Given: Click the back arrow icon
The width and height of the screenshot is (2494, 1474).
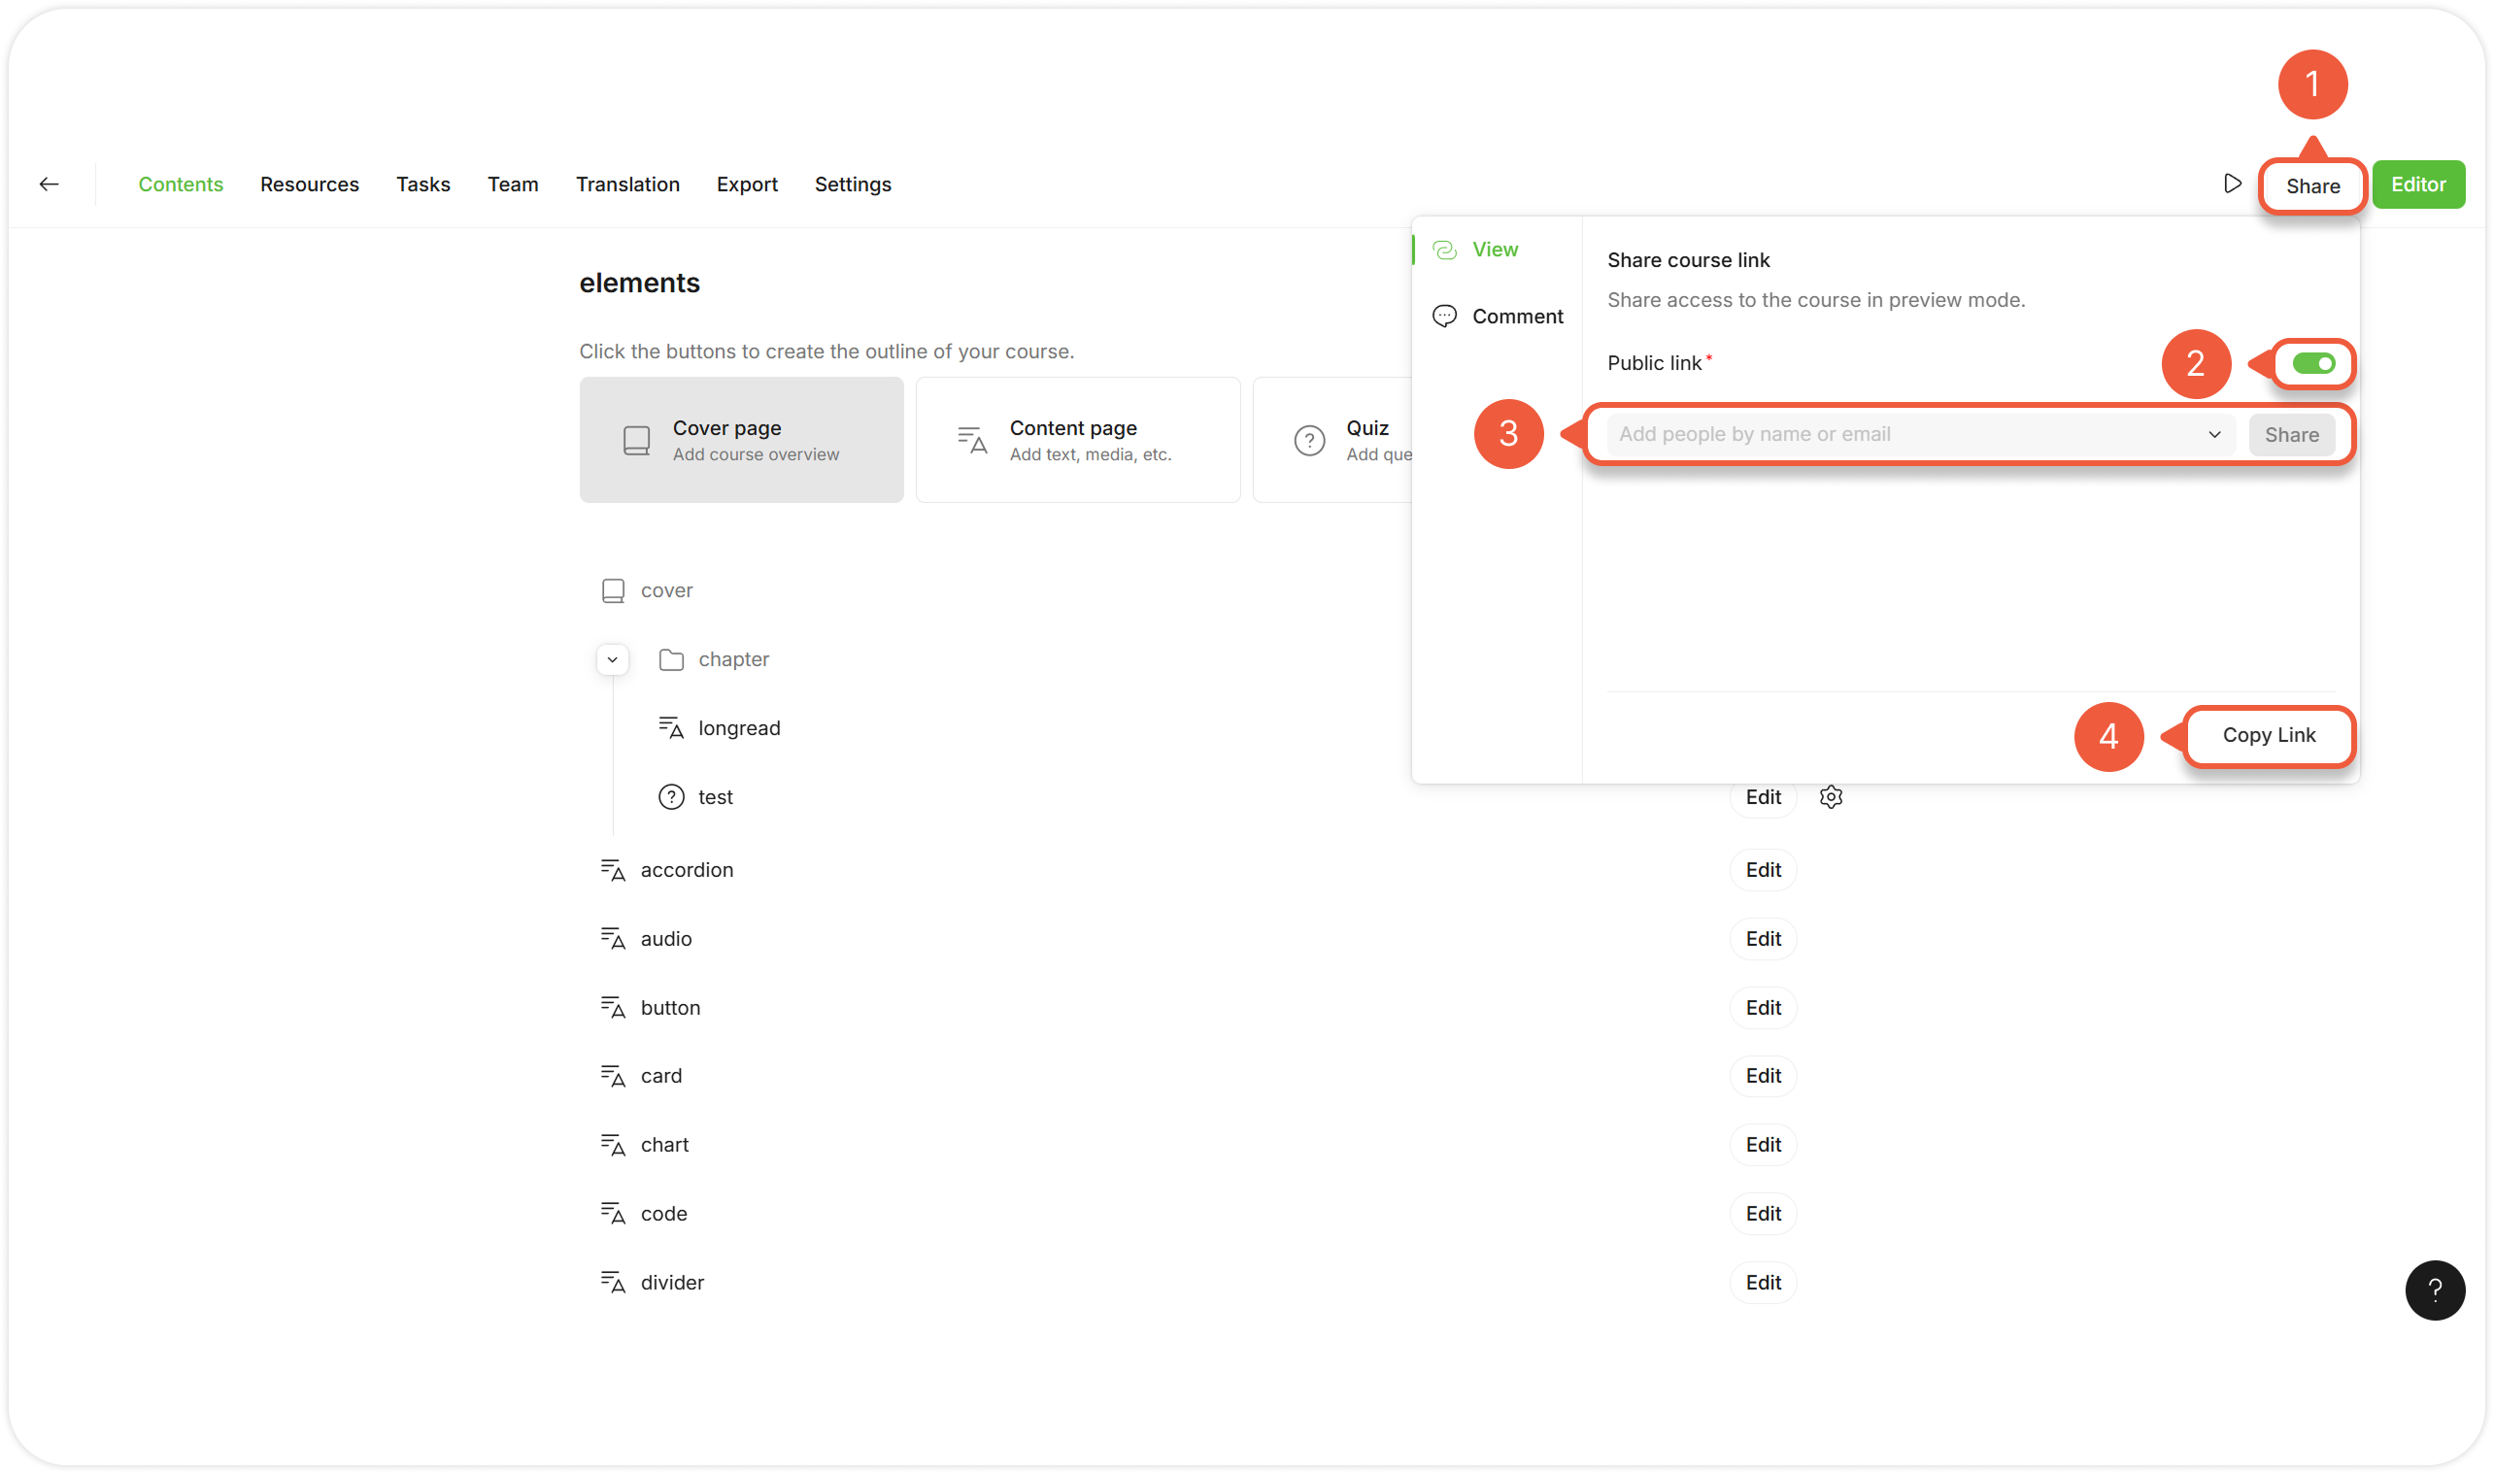Looking at the screenshot, I should tap(49, 184).
